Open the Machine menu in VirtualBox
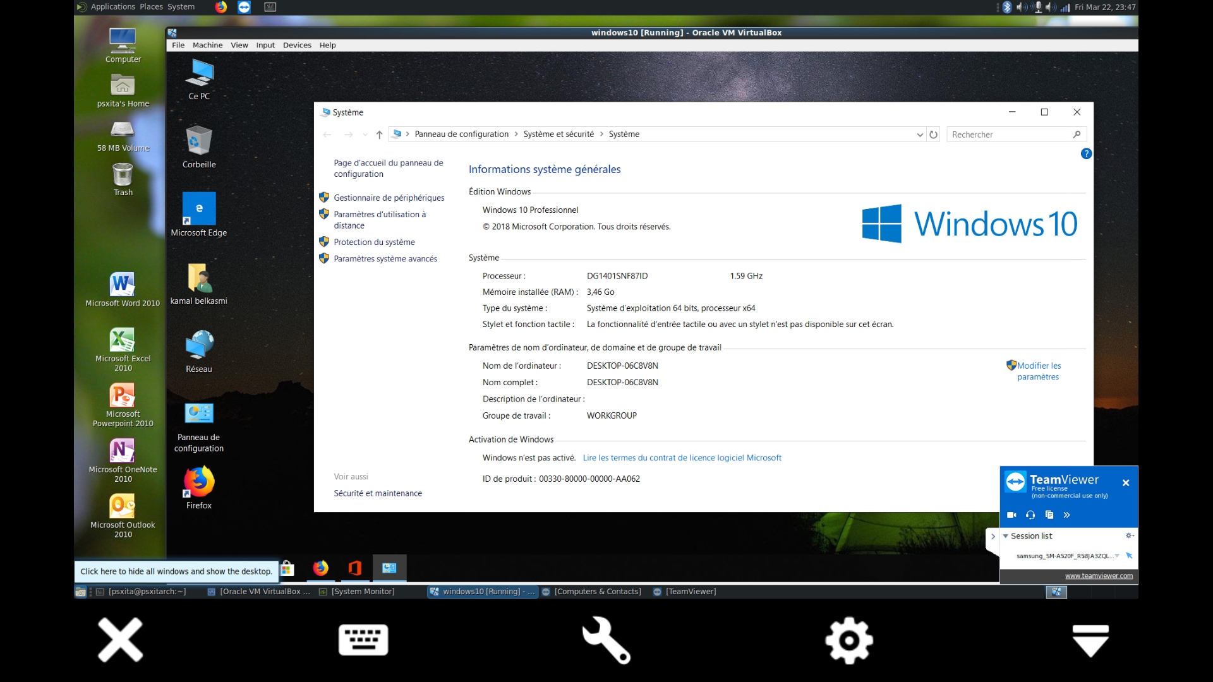Screen dimensions: 1213x682 (x=207, y=45)
